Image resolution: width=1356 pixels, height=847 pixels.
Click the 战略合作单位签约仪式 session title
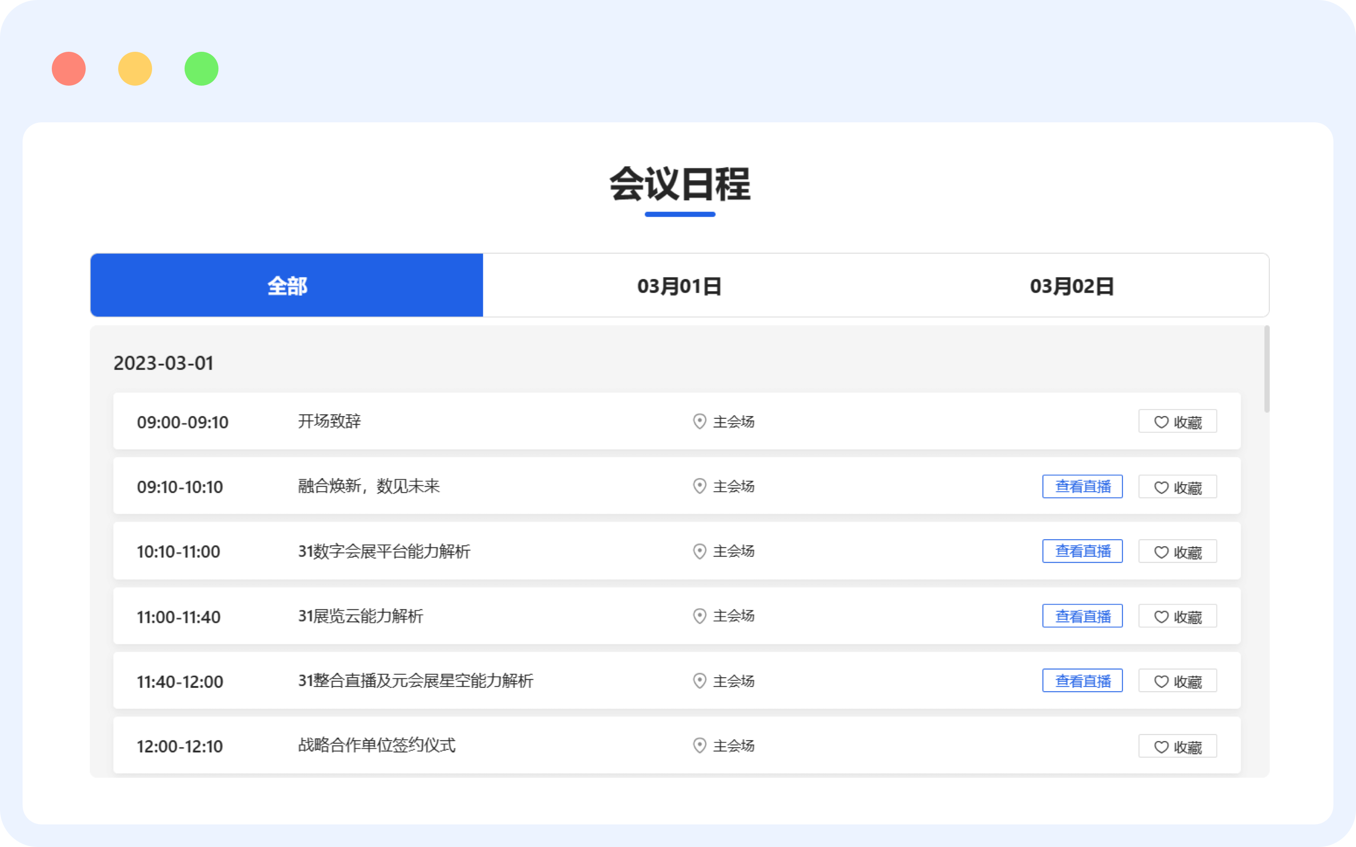pos(377,745)
